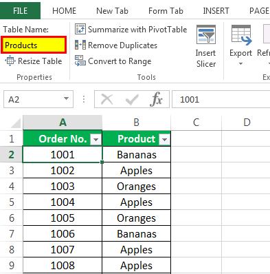270x274 pixels.
Task: Open the Product column filter dropdown
Action: [164, 139]
